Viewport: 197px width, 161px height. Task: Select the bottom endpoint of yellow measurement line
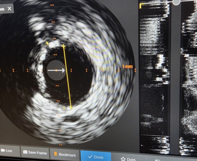[71, 108]
